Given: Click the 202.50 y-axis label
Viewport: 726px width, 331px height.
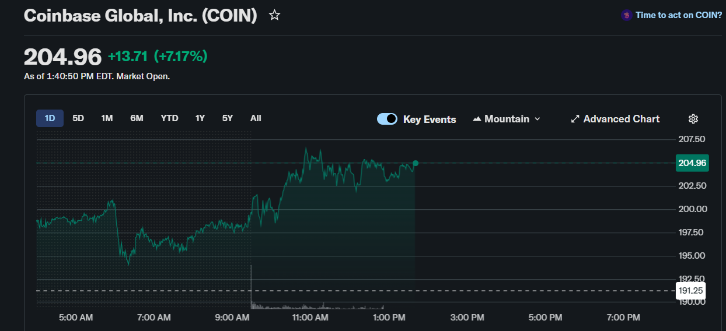Looking at the screenshot, I should (x=692, y=186).
